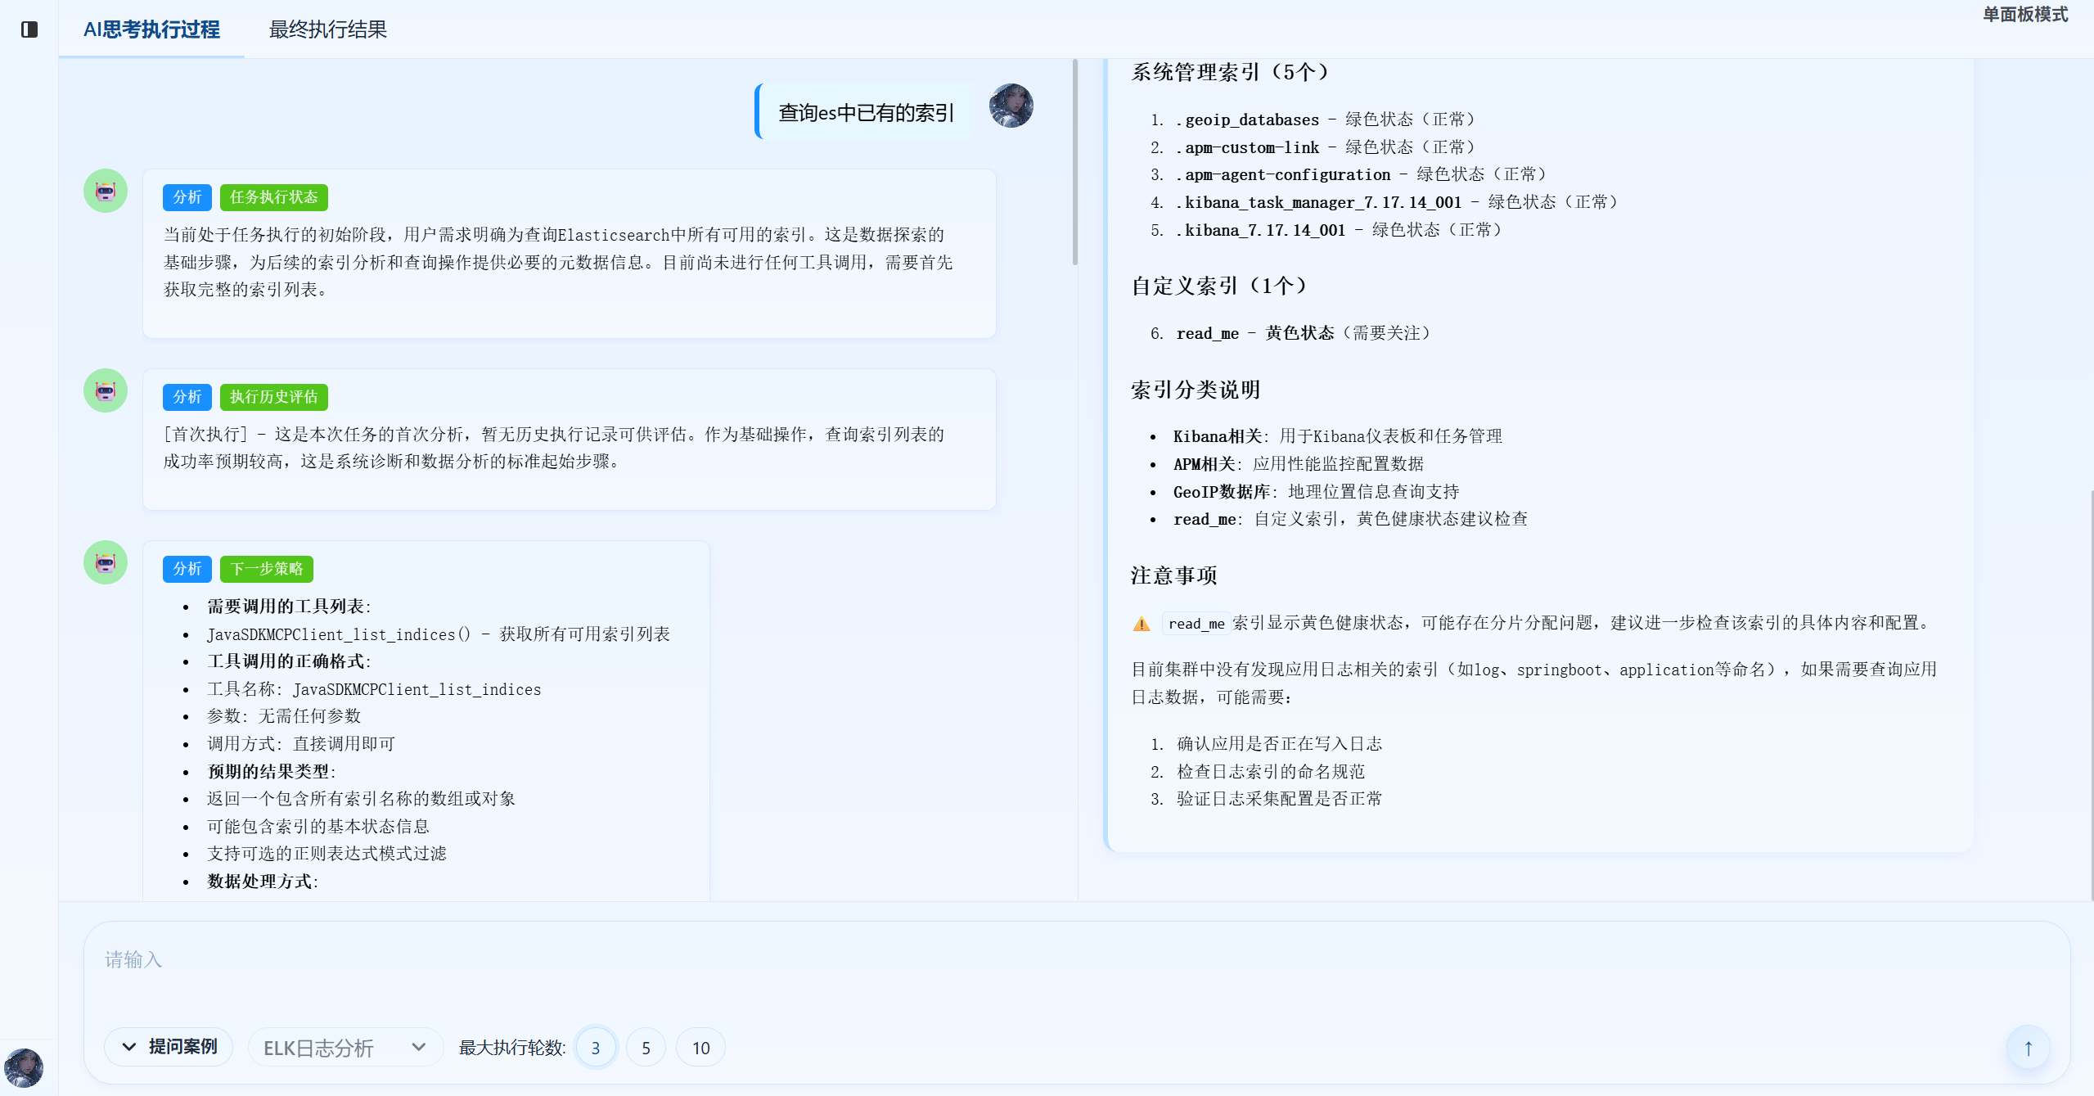Select max execution rounds 3
Viewport: 2094px width, 1096px height.
point(596,1048)
